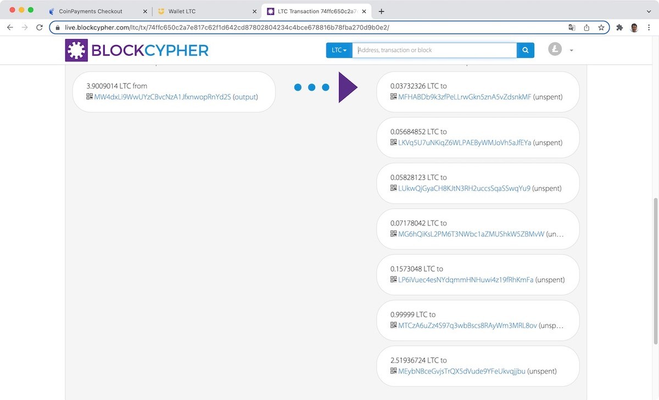The height and width of the screenshot is (400, 659).
Task: Click QR icon beside MTCzA6uZz4S97q3wbBscs8RAyWm3MRL8ov
Action: (393, 325)
